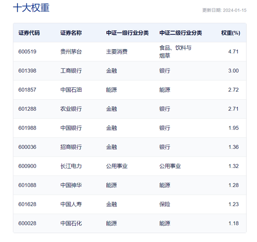Select the 工商银行 name cell
Viewport: 257px width, 242px height.
pos(71,71)
